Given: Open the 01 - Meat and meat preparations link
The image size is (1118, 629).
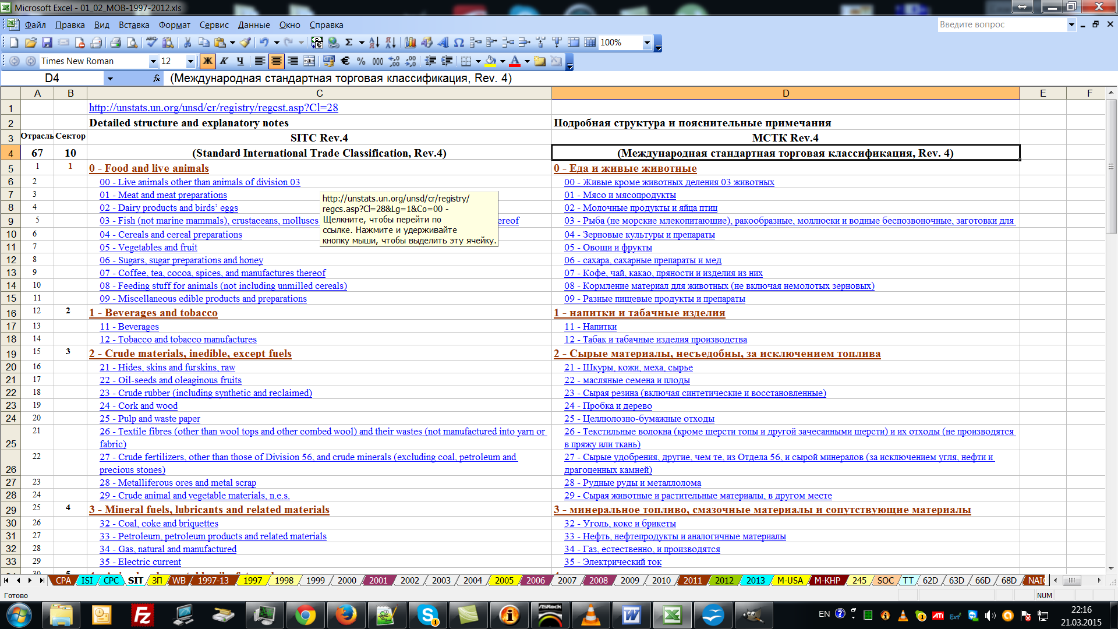Looking at the screenshot, I should pos(163,195).
